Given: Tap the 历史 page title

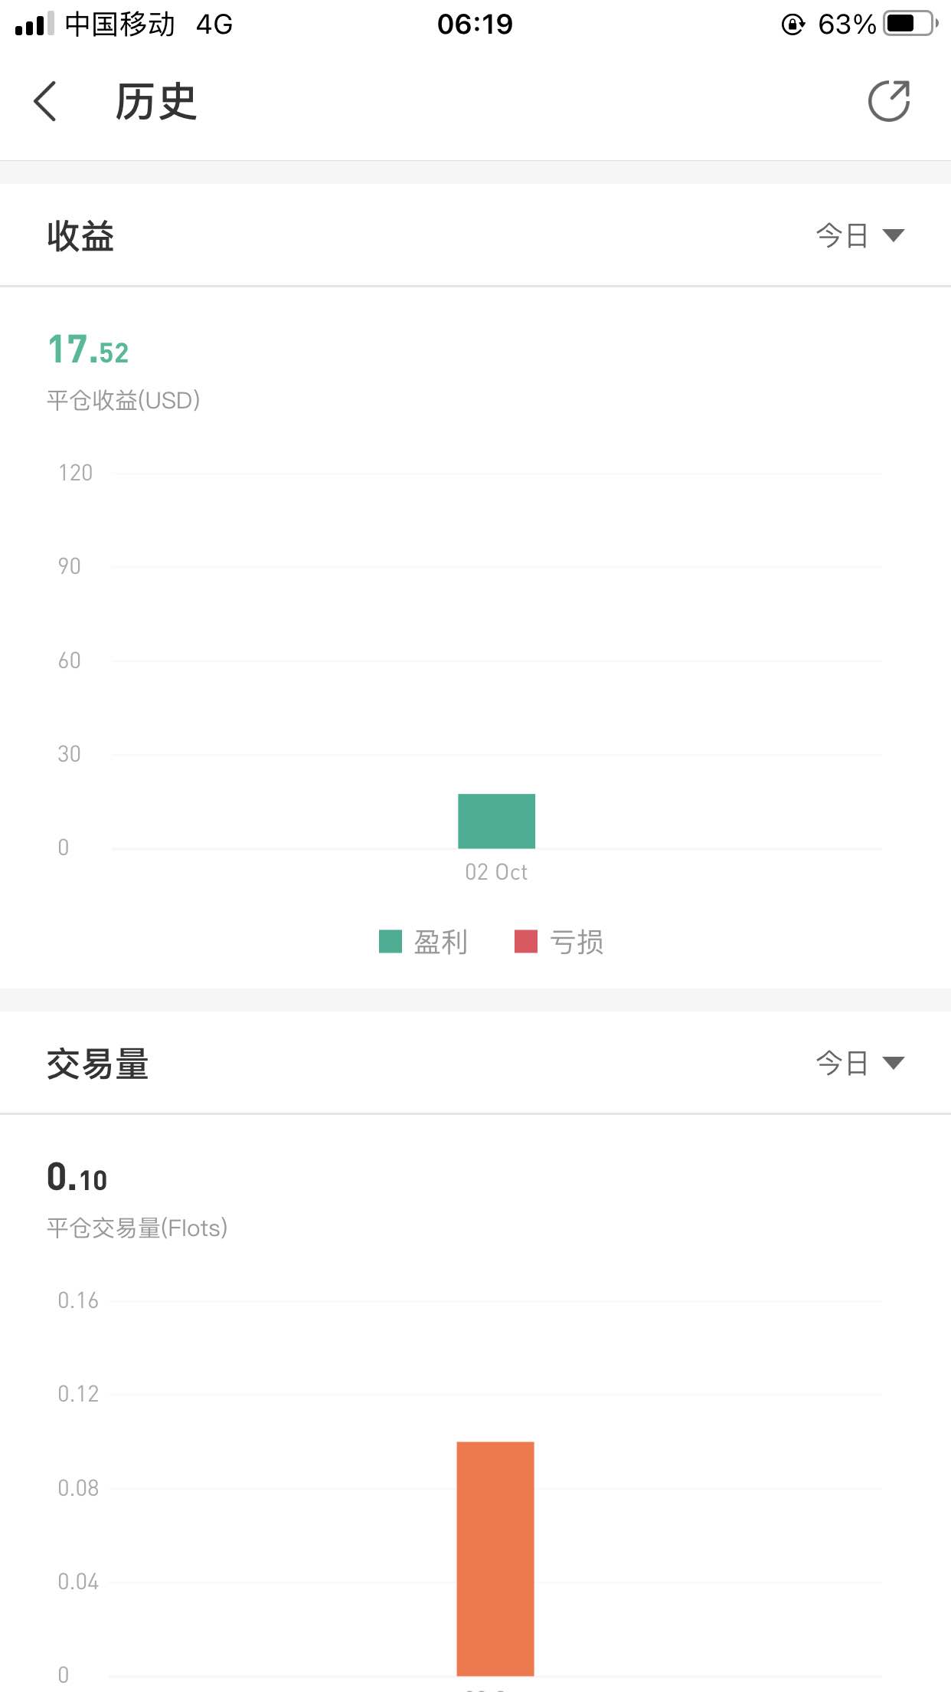Looking at the screenshot, I should pos(156,102).
